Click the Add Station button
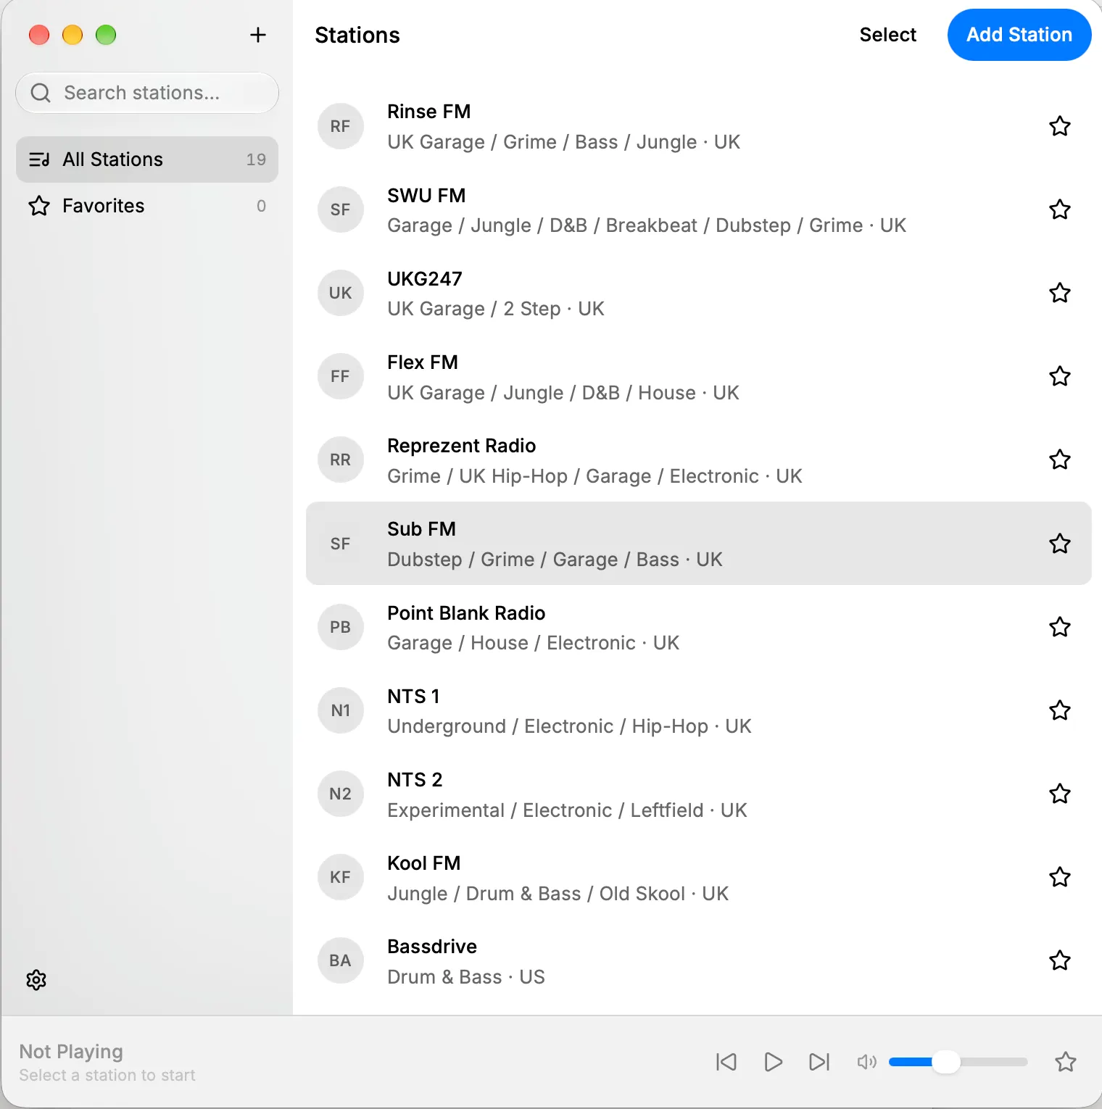The width and height of the screenshot is (1102, 1109). click(1019, 35)
